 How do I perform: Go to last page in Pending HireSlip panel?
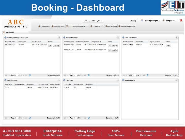(26, 75)
